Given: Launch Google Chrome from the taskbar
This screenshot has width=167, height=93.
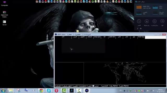Looking at the screenshot, I should click(41, 91).
